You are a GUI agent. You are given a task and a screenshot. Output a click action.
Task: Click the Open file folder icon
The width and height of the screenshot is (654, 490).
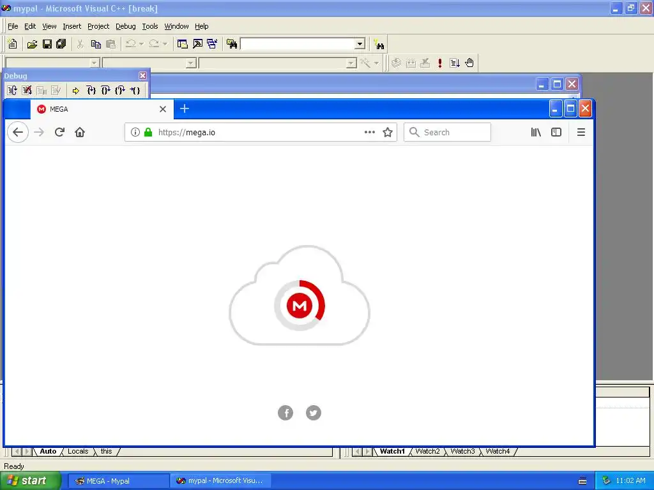point(32,44)
